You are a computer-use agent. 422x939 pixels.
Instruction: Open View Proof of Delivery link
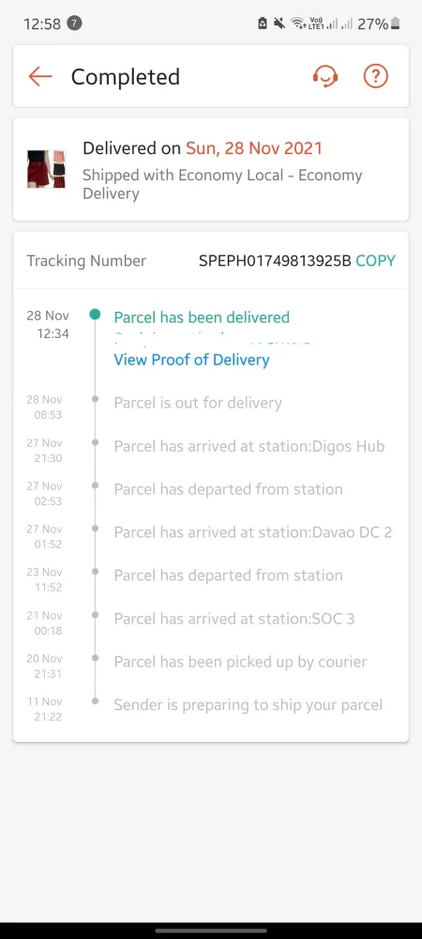tap(191, 360)
